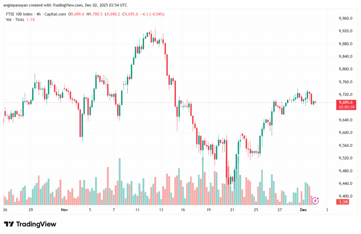Click the Nov label on time axis
Viewport: 361px width, 234px height.
(x=64, y=210)
